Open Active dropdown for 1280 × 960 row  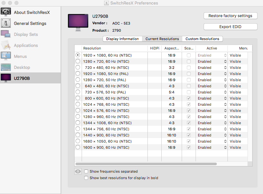(x=212, y=117)
